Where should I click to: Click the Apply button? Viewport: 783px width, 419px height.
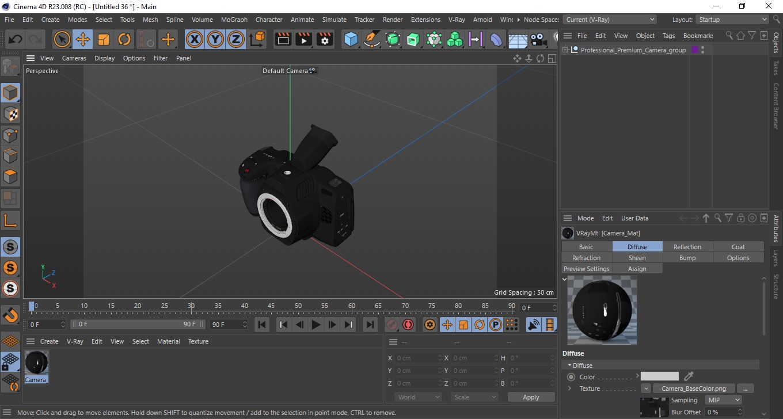point(531,397)
